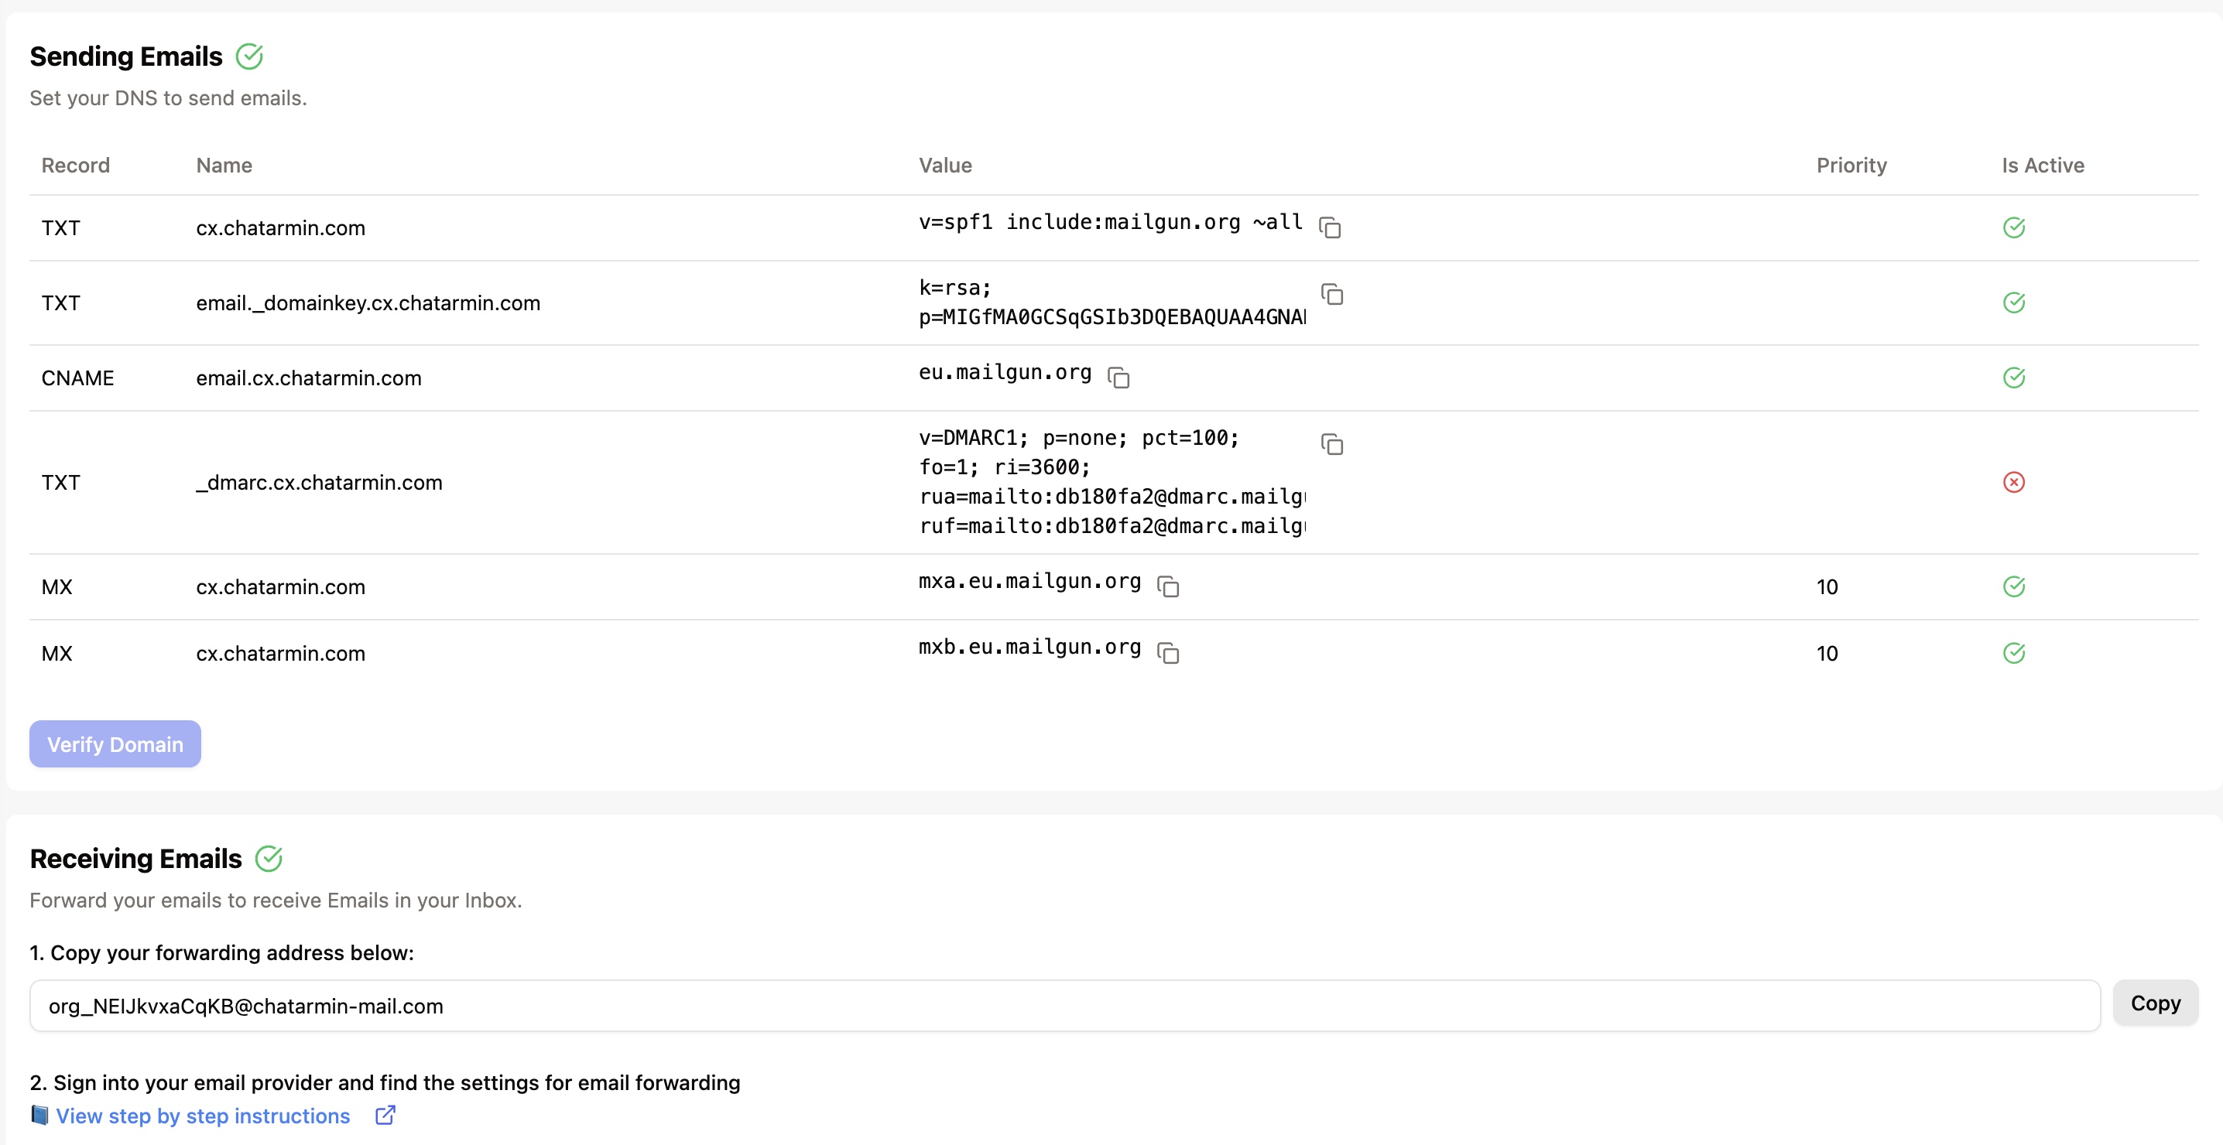Click the Is Active column header
The image size is (2223, 1145).
(x=2043, y=166)
